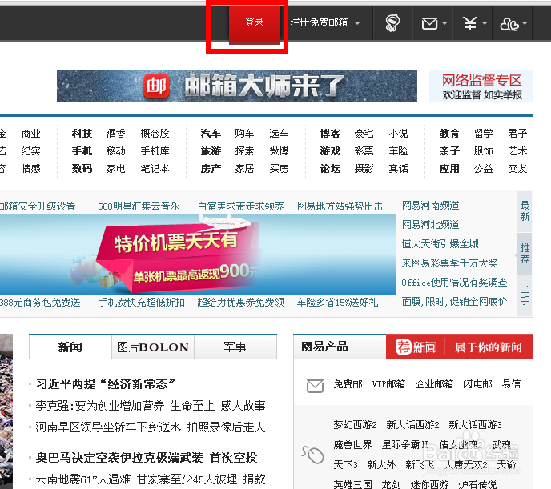Image resolution: width=551 pixels, height=489 pixels.
Task: Click the 留学 link
Action: pos(484,134)
